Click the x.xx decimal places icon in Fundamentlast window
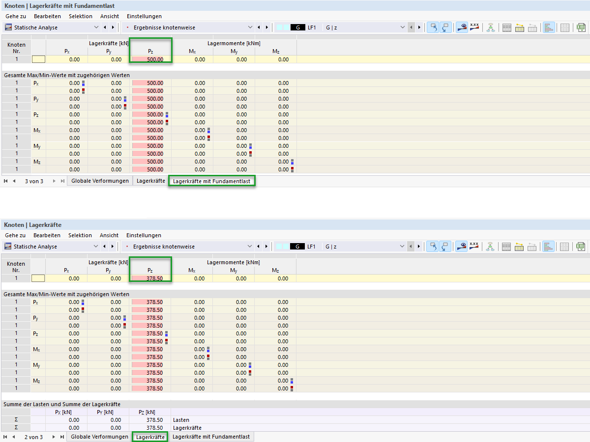 pos(474,28)
